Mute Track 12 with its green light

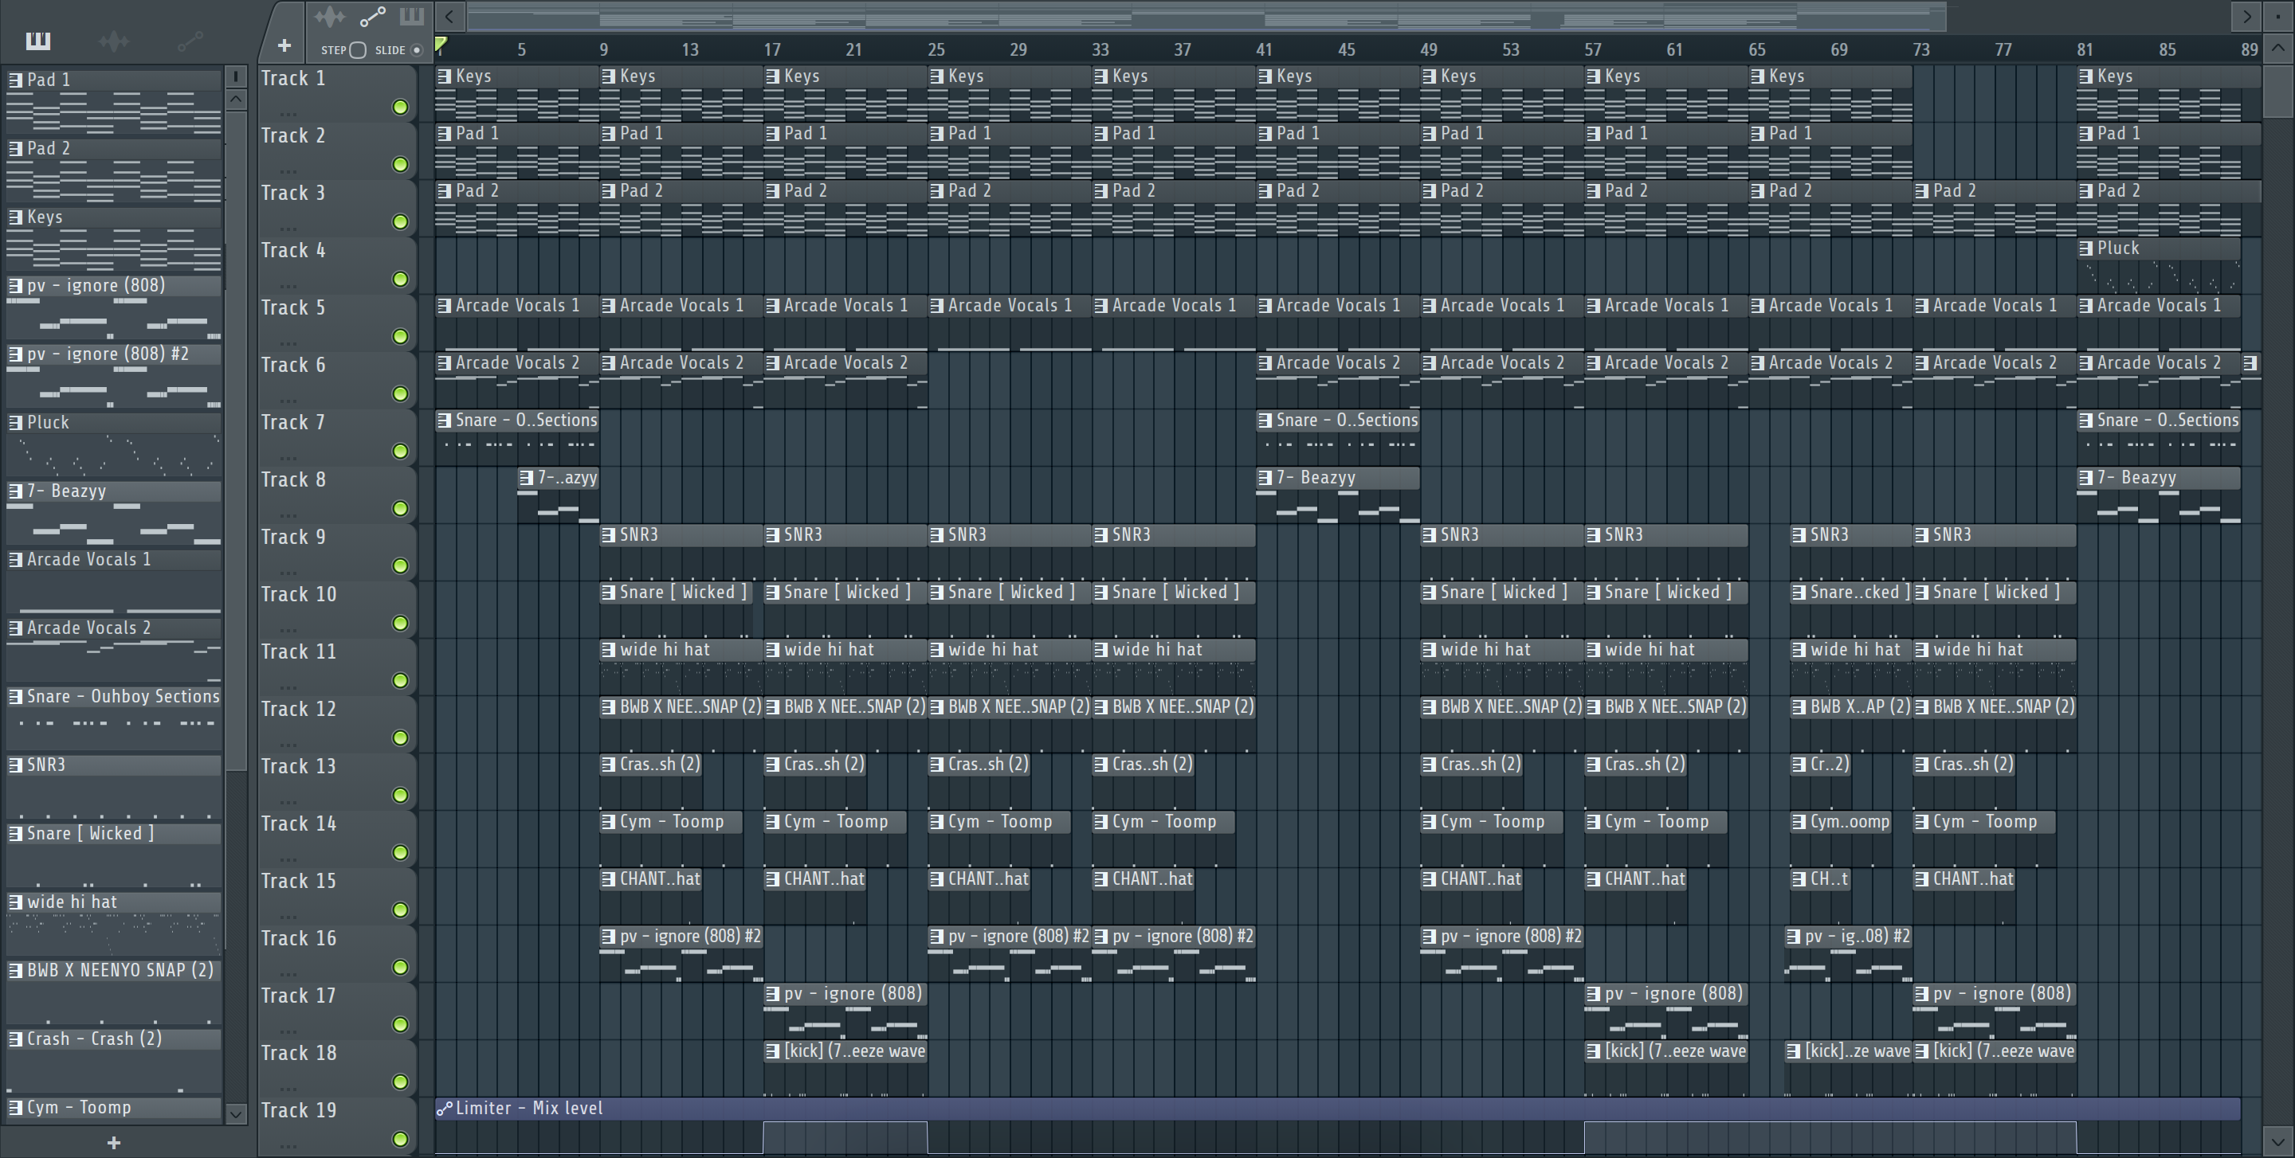pos(400,737)
